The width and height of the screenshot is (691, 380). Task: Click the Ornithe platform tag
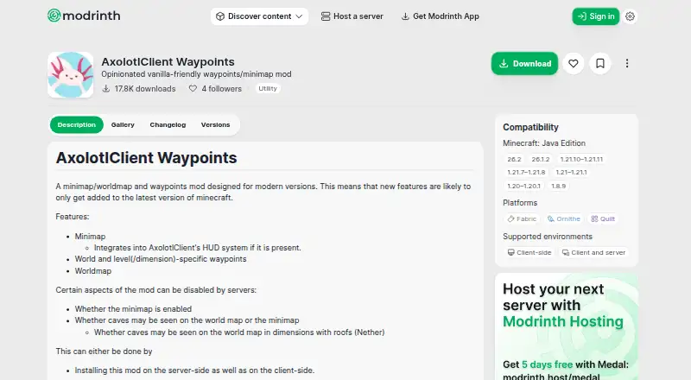(564, 218)
